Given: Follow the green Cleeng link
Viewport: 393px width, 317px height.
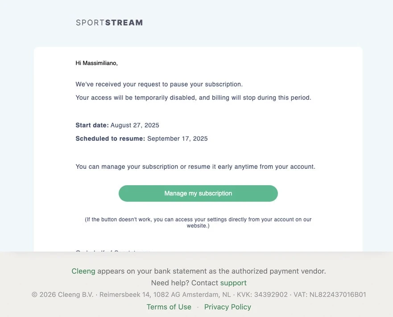Looking at the screenshot, I should click(x=83, y=271).
